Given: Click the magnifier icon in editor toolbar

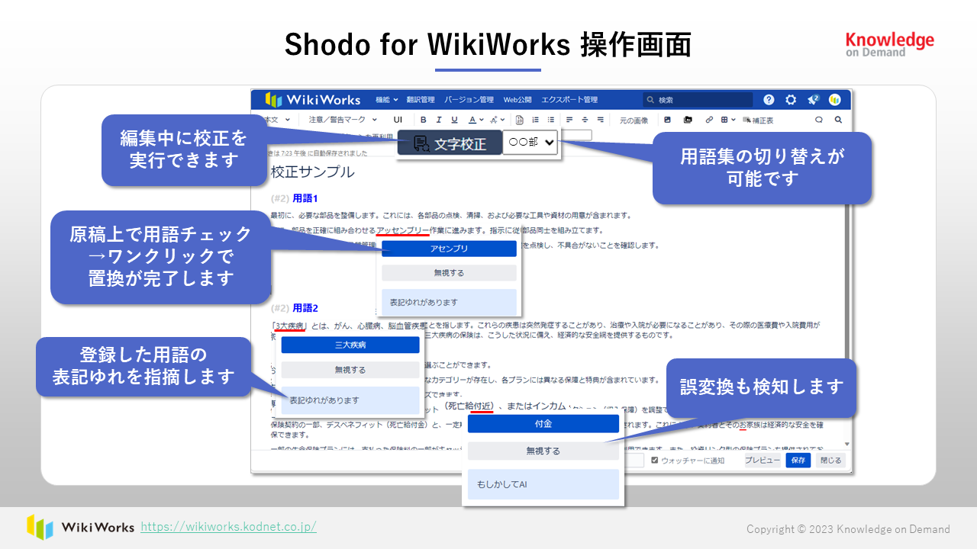Looking at the screenshot, I should pyautogui.click(x=838, y=120).
